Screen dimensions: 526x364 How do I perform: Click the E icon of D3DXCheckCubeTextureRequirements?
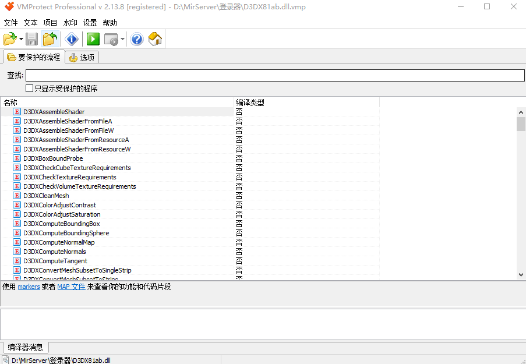pyautogui.click(x=17, y=167)
